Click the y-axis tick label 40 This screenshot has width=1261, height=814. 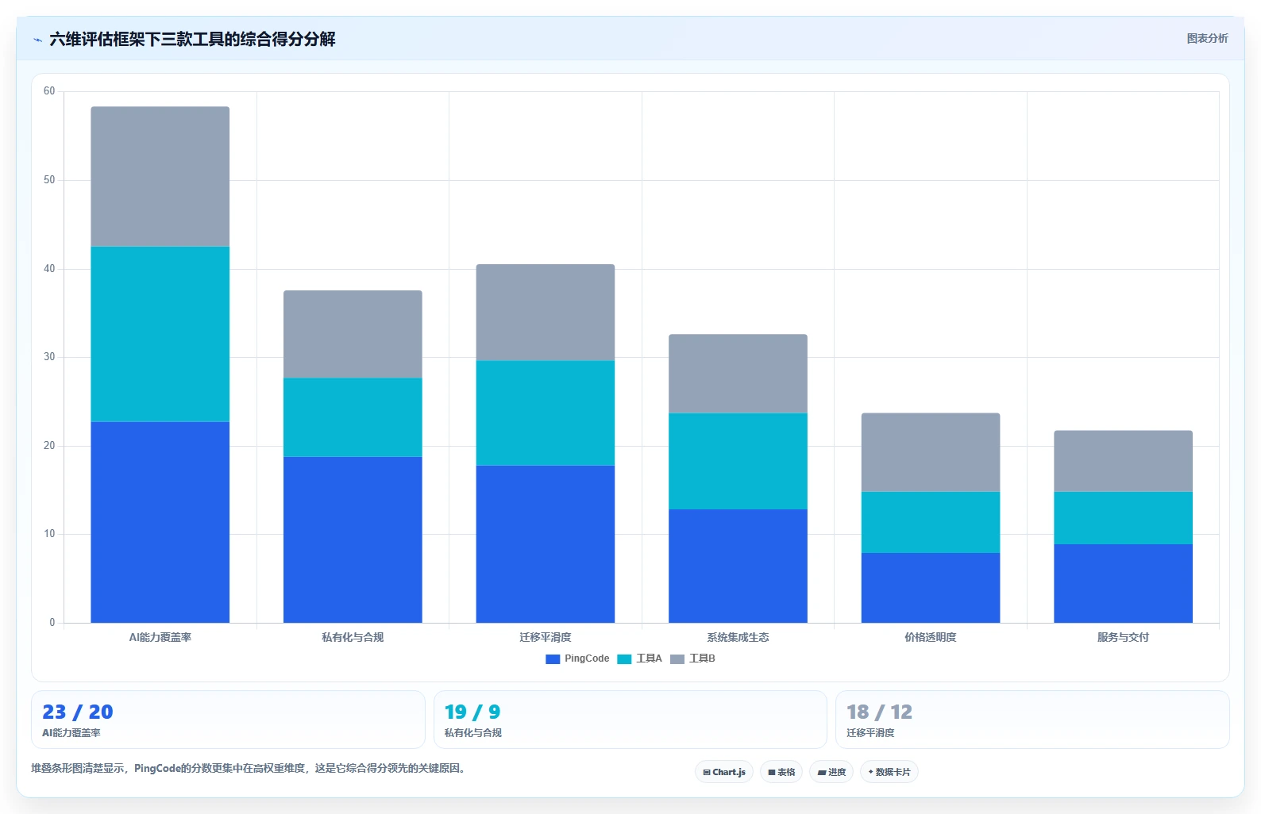coord(49,269)
